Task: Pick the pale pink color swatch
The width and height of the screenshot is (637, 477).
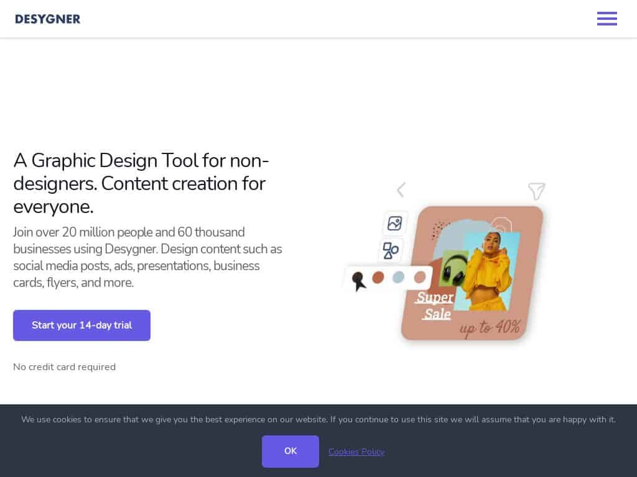Action: 420,278
